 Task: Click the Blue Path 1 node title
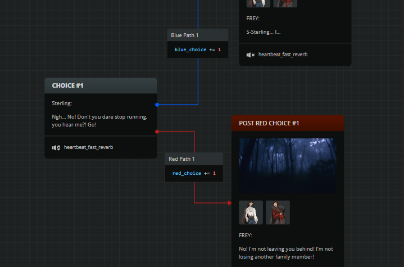[x=185, y=35]
